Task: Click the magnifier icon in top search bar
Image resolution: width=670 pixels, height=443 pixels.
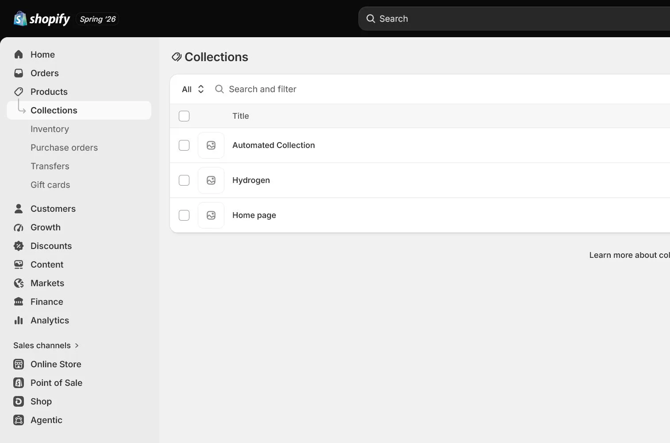Action: [x=371, y=19]
